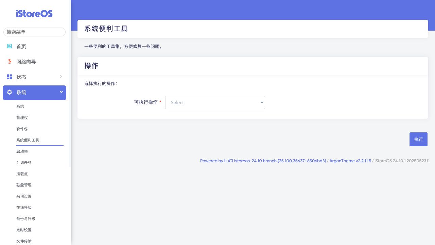This screenshot has height=245, width=435.
Task: Click the 执行 button
Action: [x=418, y=139]
